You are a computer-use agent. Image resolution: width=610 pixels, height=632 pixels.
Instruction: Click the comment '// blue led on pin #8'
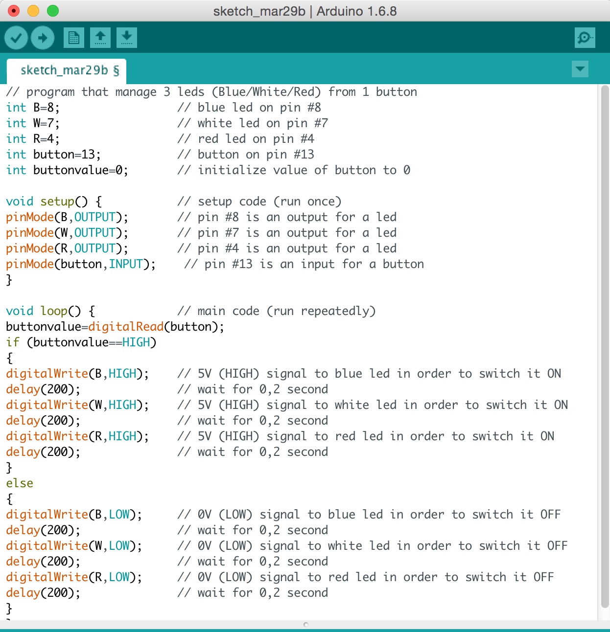[x=249, y=108]
